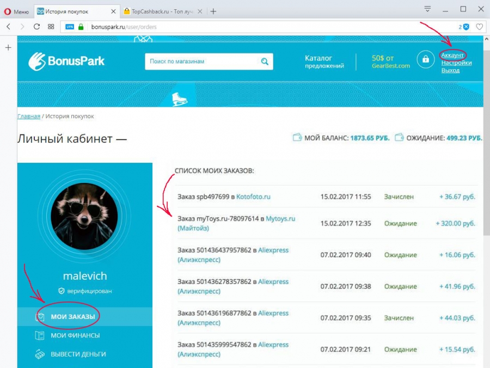Viewport: 490px width, 368px height.
Task: Click the green secure padlock icon
Action: click(81, 27)
